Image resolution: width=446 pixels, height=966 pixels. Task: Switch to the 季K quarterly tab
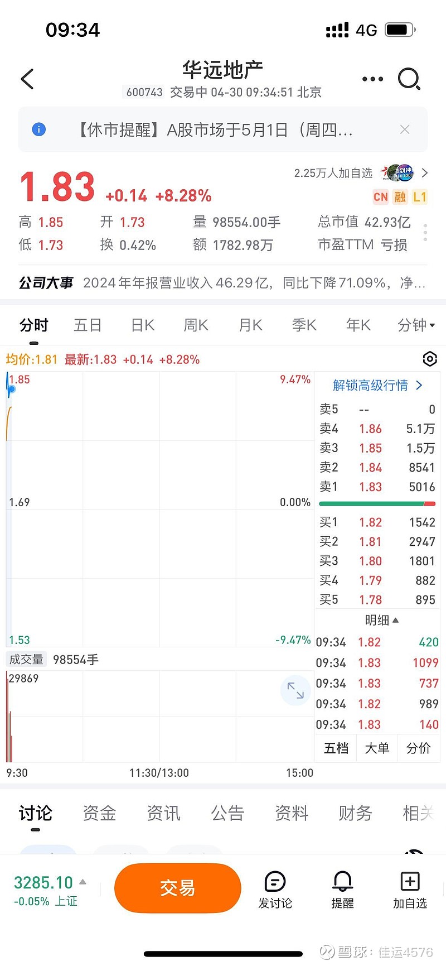304,325
